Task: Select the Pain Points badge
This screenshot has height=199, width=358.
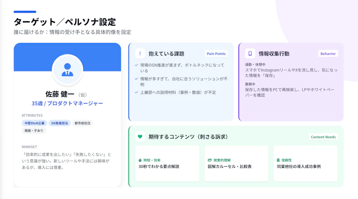Action: [216, 54]
